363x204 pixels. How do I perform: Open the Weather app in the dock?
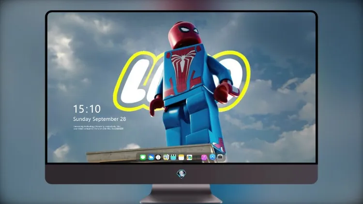(151, 157)
